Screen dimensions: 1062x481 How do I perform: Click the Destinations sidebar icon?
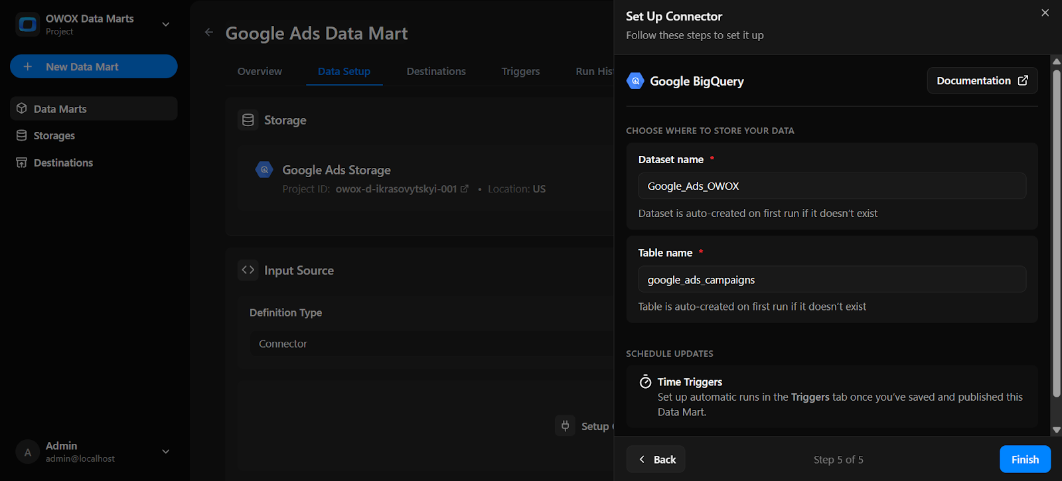tap(22, 163)
